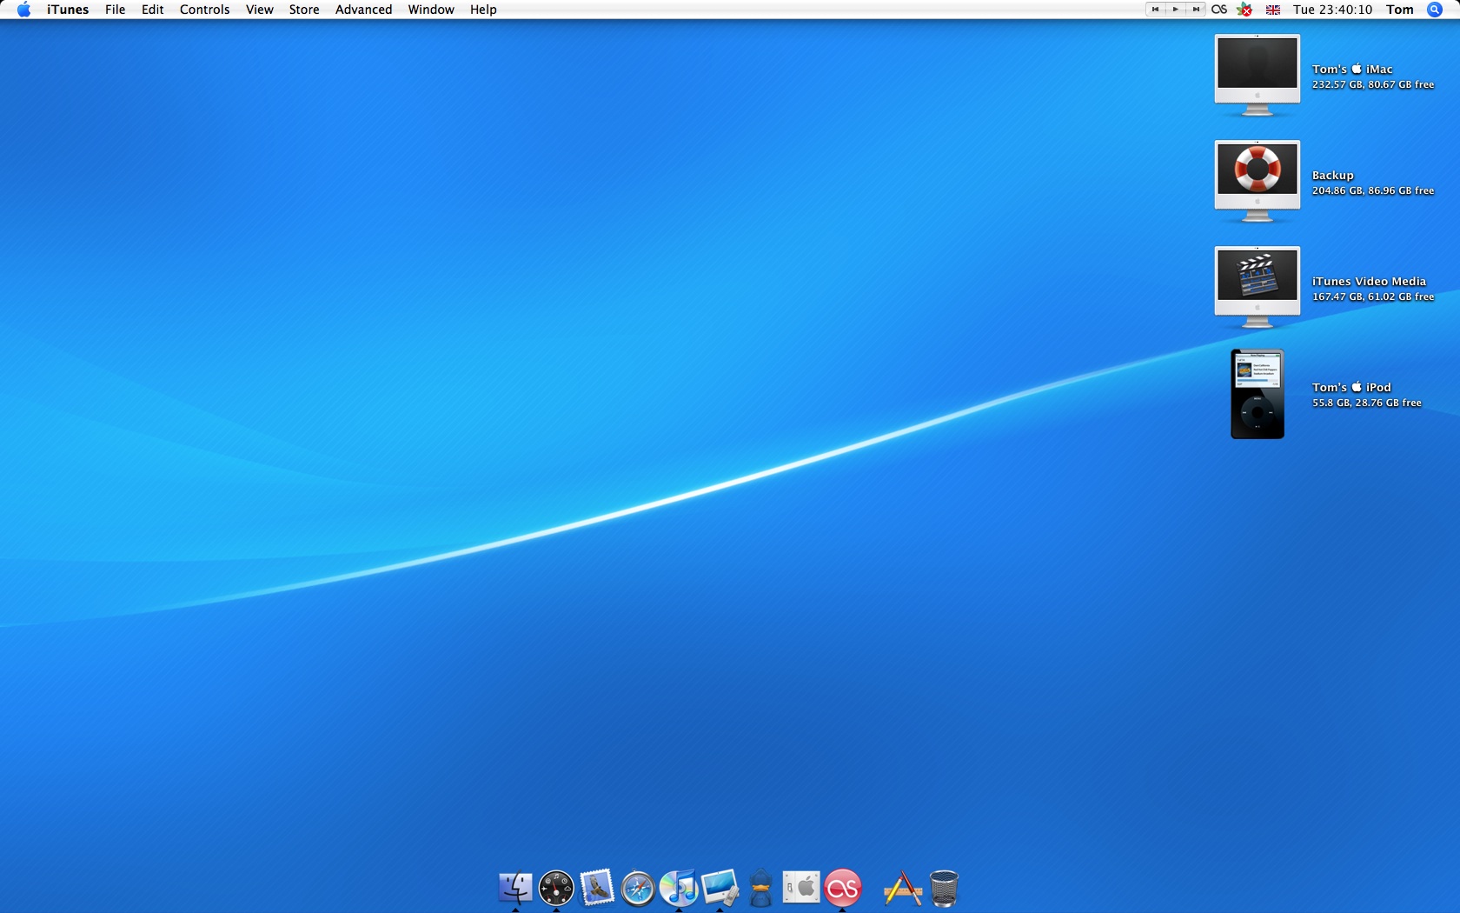
Task: Skip to next track in menu bar
Action: coord(1196,10)
